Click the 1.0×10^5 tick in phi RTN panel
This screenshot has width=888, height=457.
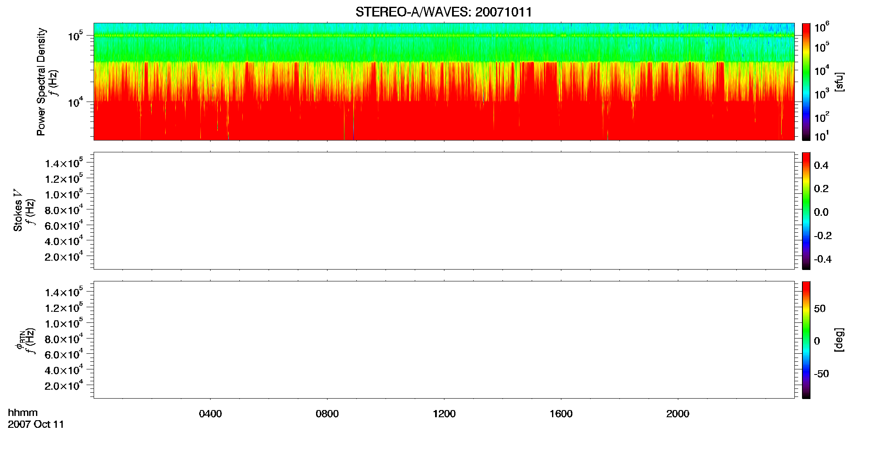click(x=64, y=323)
